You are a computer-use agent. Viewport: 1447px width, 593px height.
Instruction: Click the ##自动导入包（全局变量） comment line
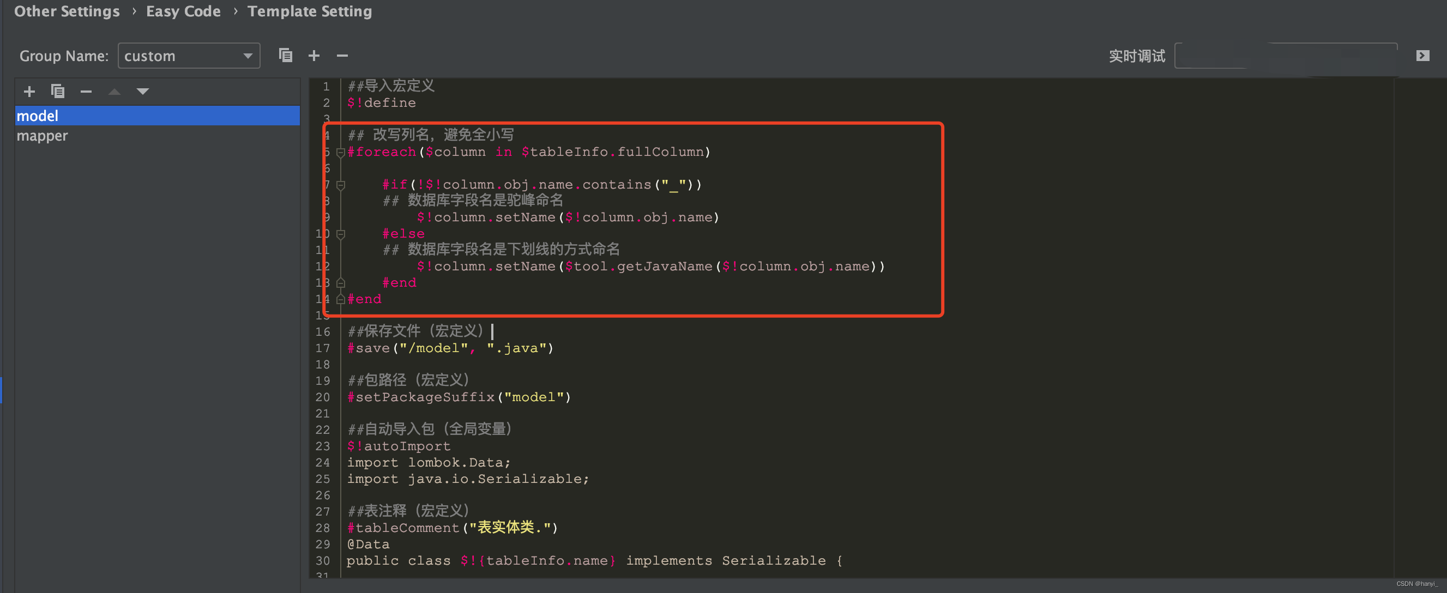(430, 429)
